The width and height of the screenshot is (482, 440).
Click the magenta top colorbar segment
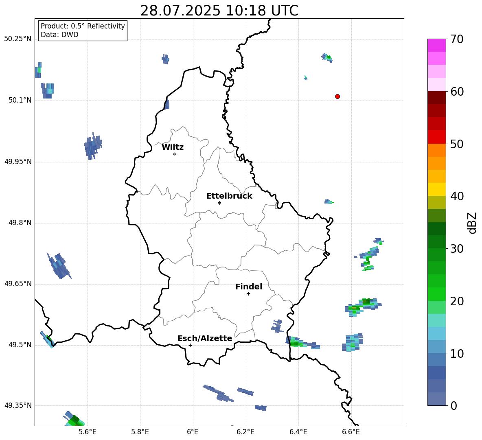click(x=436, y=45)
